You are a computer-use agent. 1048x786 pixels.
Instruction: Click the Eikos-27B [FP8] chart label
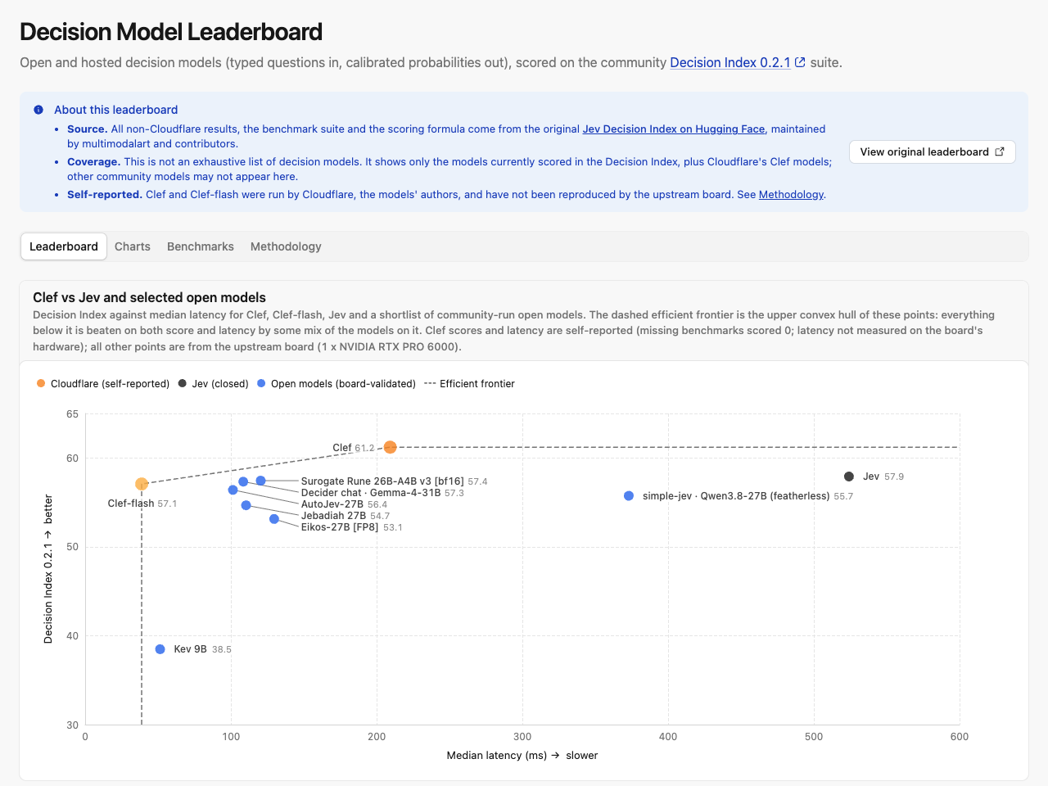351,527
